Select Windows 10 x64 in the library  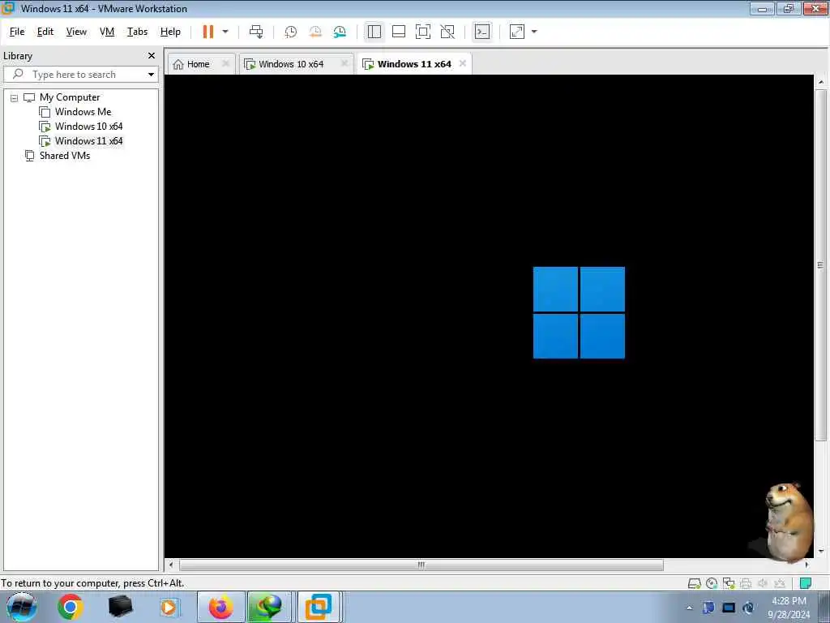[x=88, y=127]
